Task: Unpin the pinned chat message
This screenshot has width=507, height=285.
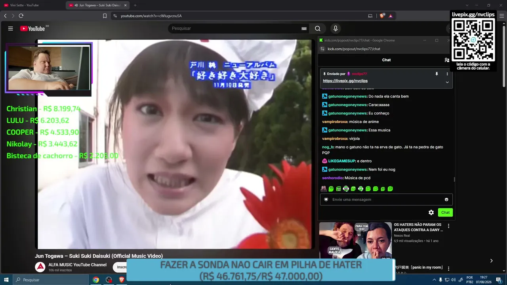Action: [436, 74]
